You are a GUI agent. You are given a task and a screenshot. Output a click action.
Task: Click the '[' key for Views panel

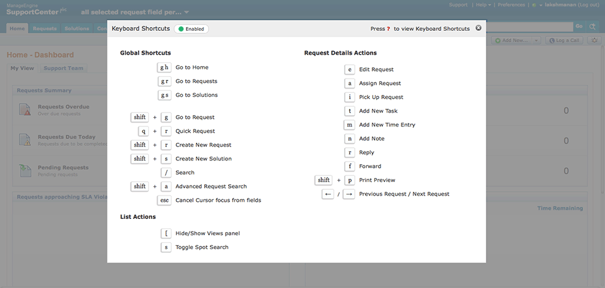(x=166, y=233)
